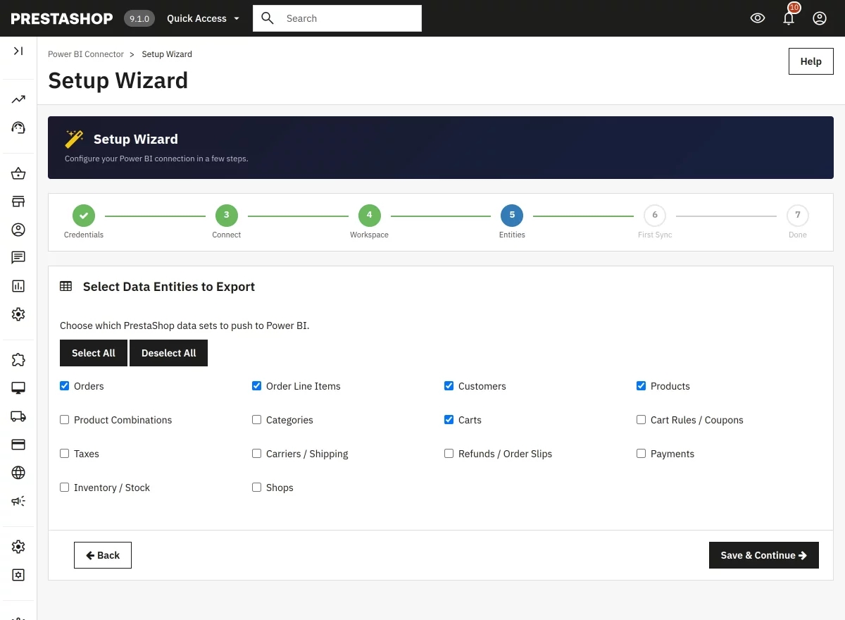The width and height of the screenshot is (845, 620).
Task: Enable the Taxes checkbox
Action: tap(65, 454)
